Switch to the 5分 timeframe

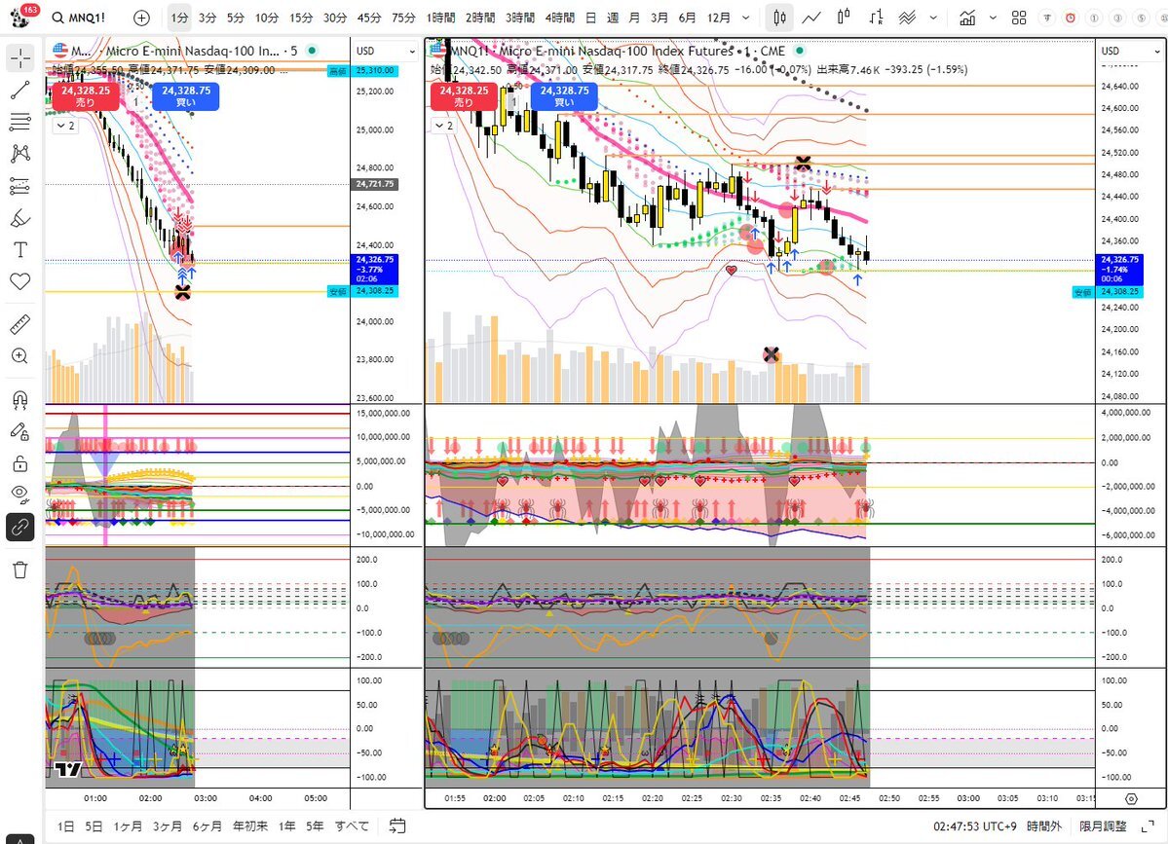pos(236,18)
